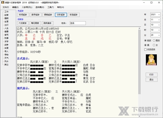This screenshot has height=118, width=163.
Task: Click the 数字起卦 button
Action: tap(36, 15)
